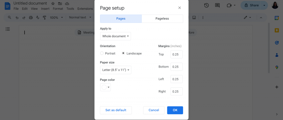Screen dimensions: 283x120
Task: Undo the last action
Action: tap(17, 17)
